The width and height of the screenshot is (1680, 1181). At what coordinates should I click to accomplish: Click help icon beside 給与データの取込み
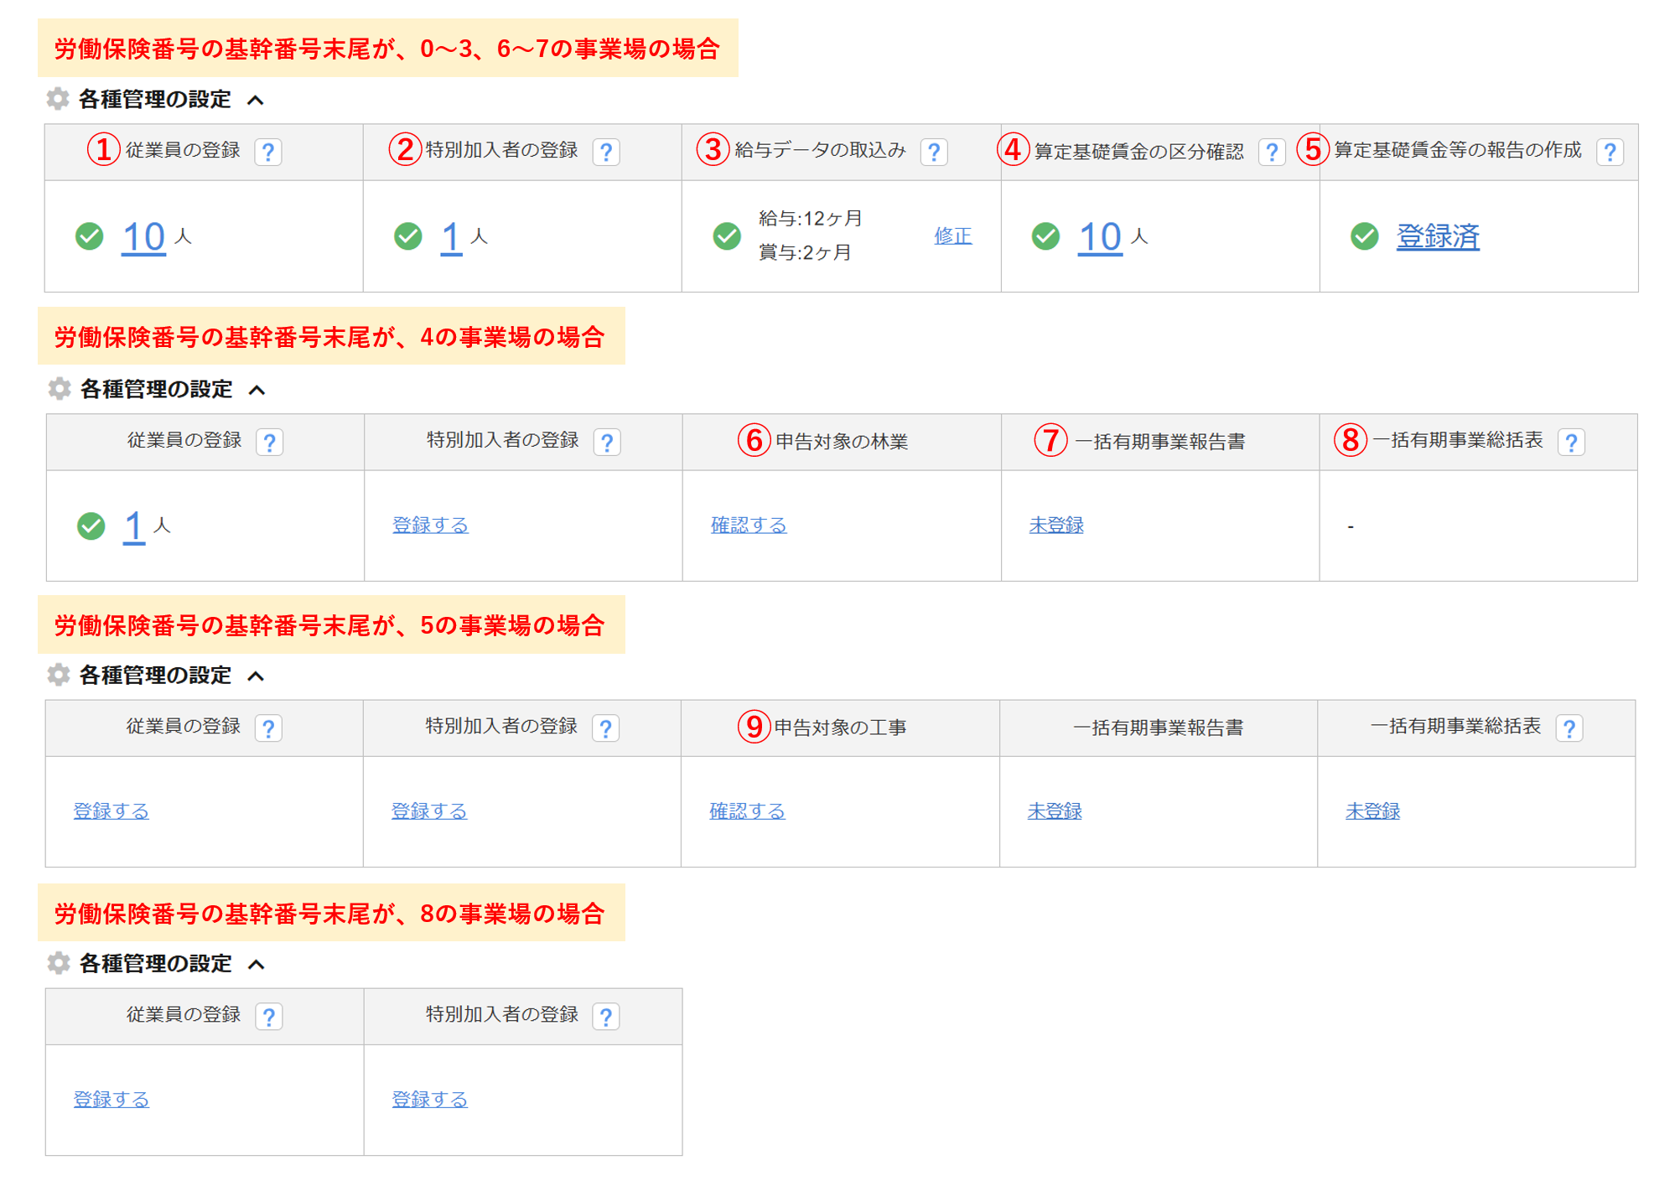click(934, 153)
